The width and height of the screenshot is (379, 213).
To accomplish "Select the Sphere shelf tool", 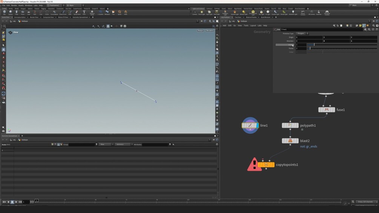I will (x=11, y=12).
